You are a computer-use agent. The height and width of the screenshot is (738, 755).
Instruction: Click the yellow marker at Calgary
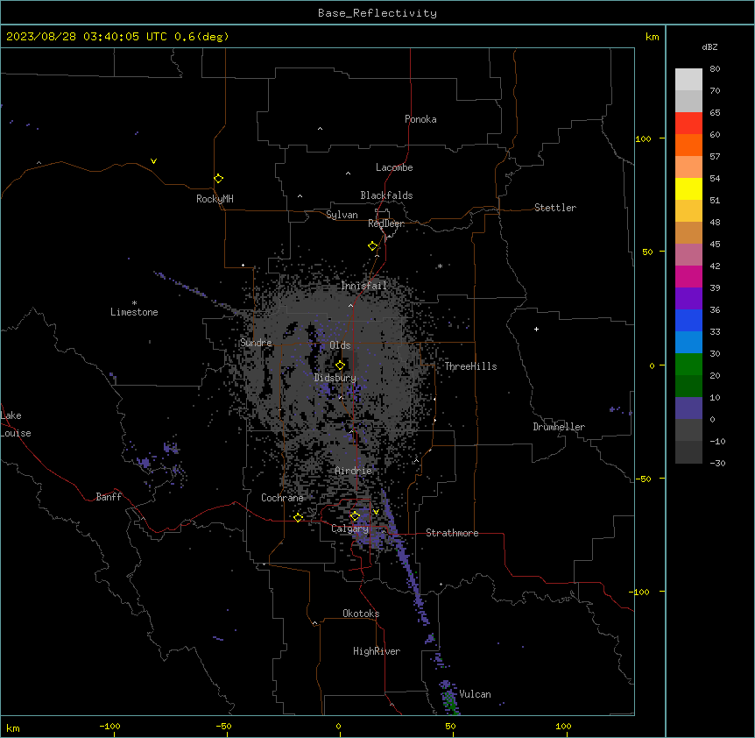pyautogui.click(x=355, y=516)
